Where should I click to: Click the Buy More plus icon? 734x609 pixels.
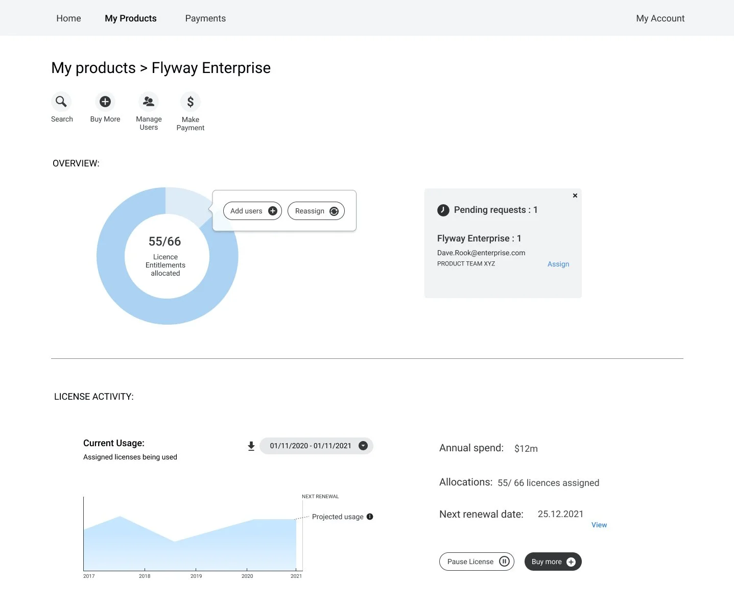105,102
